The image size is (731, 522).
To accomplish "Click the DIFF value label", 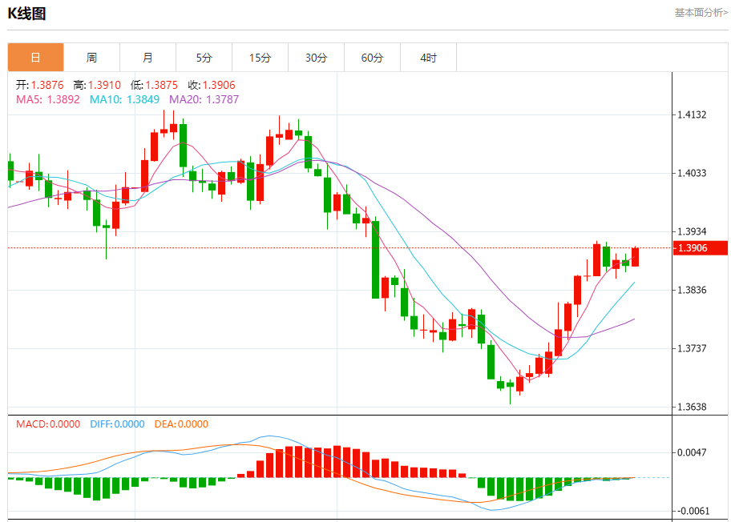I will (x=115, y=424).
